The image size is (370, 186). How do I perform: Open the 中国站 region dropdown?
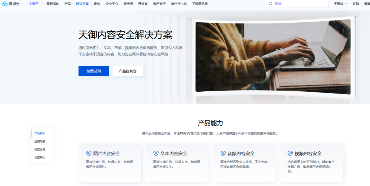point(340,4)
